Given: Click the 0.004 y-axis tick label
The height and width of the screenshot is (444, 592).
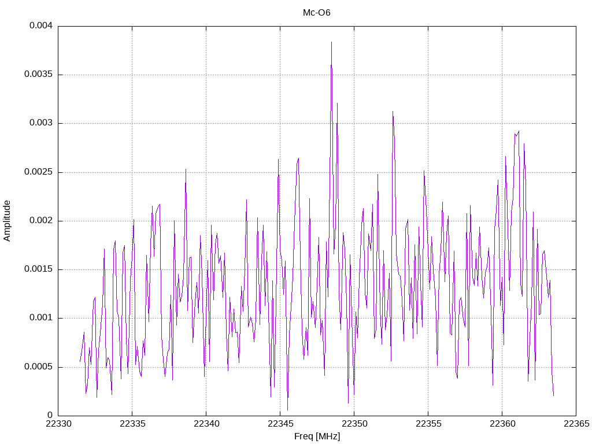Looking at the screenshot, I should coord(41,25).
